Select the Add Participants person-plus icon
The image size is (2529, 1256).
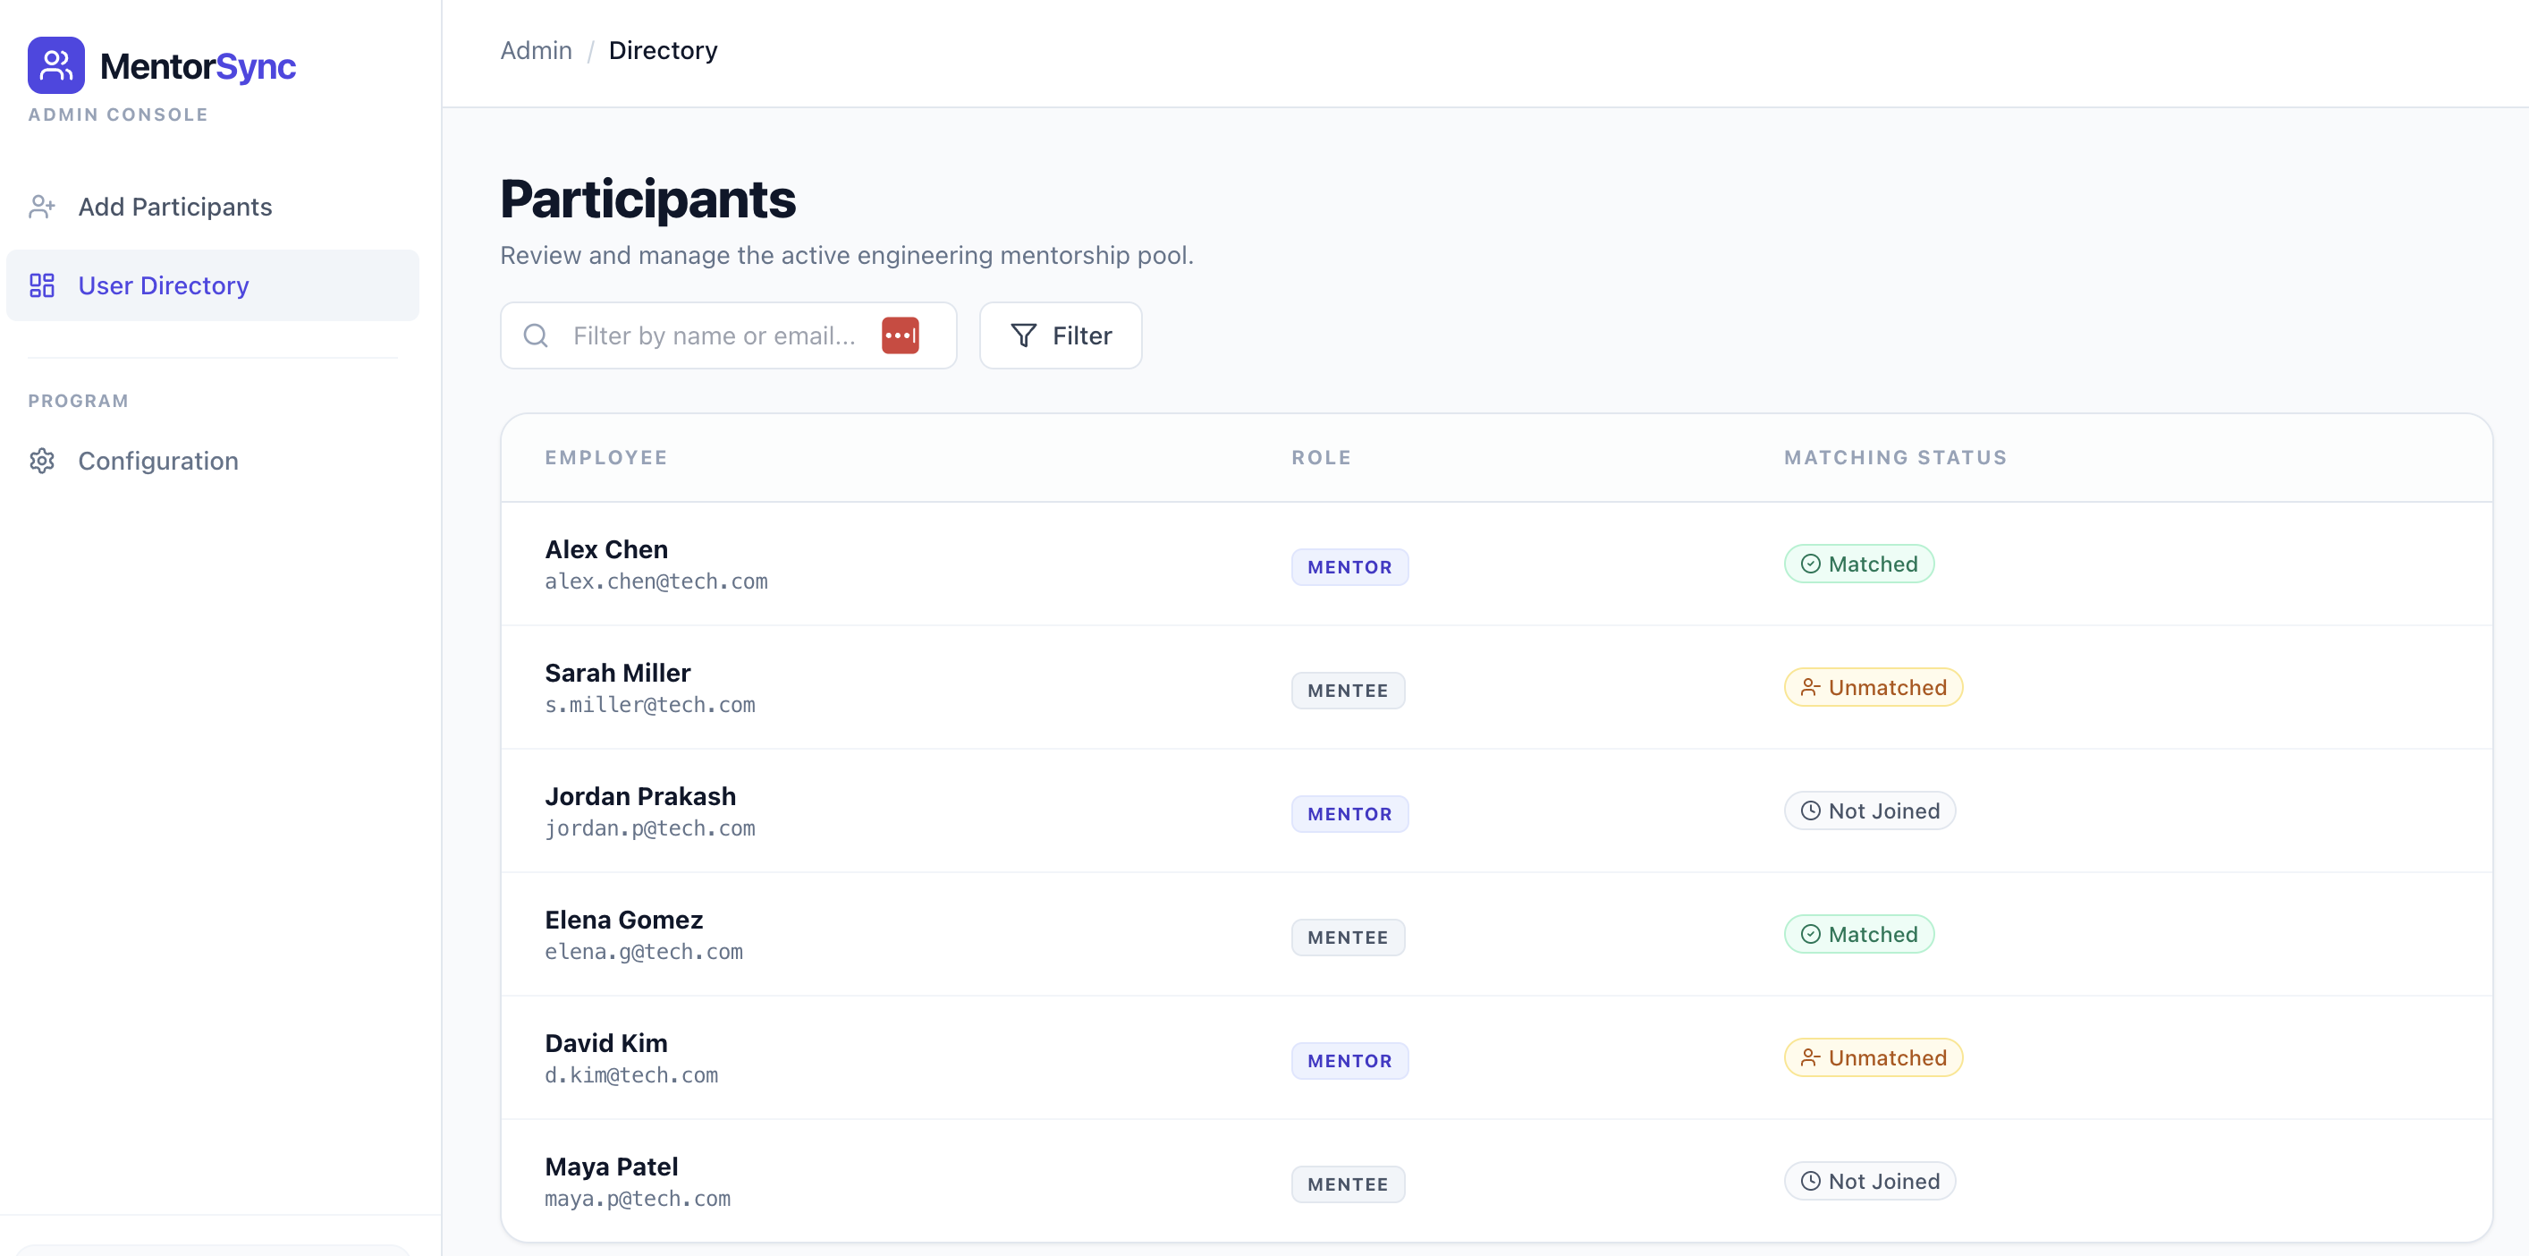(41, 207)
